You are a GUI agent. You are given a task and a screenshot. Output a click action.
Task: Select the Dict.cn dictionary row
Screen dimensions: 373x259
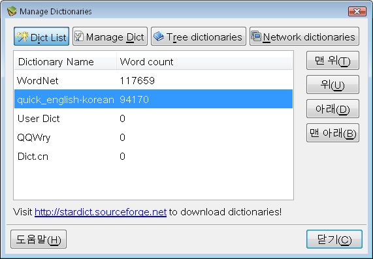pos(154,157)
